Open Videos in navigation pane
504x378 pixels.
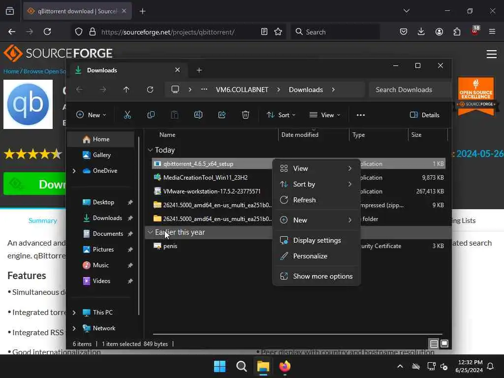click(x=101, y=281)
